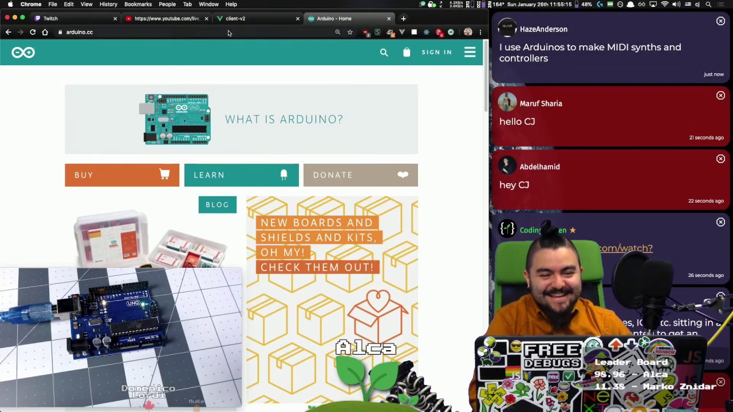Open the Chrome application menu
This screenshot has width=733, height=412.
coord(31,4)
